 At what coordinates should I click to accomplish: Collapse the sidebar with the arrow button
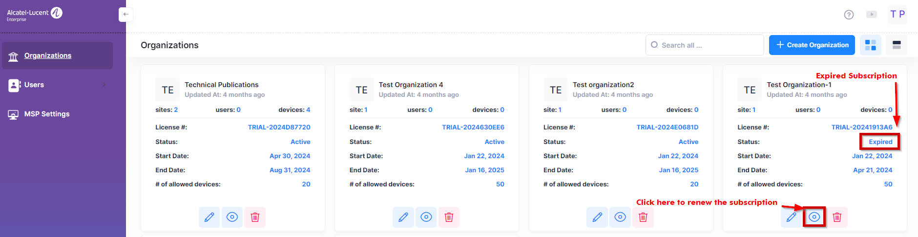[125, 15]
